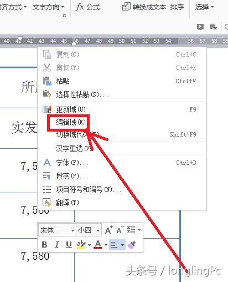Decrease font size with A- button

(x=120, y=230)
